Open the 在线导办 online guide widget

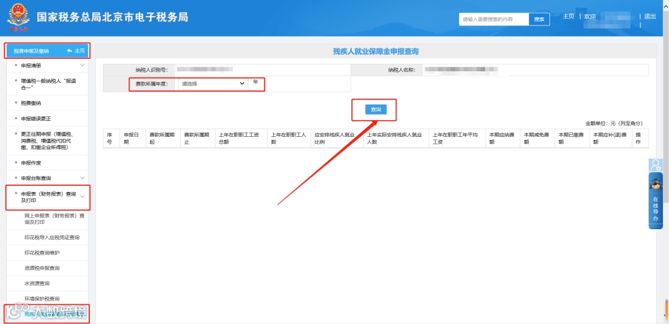[x=655, y=201]
